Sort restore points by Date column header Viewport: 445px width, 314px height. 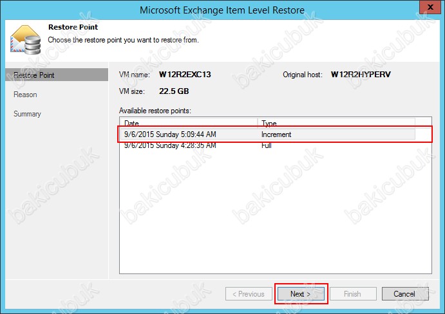(189, 123)
